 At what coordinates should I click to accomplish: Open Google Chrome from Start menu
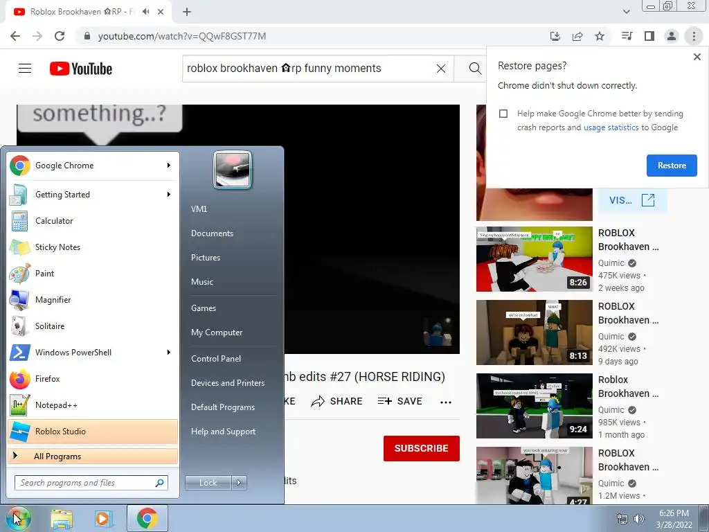click(x=93, y=166)
